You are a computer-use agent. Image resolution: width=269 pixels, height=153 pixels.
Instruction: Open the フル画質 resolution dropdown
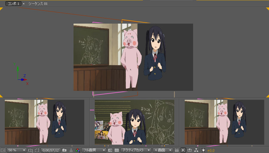click(94, 150)
